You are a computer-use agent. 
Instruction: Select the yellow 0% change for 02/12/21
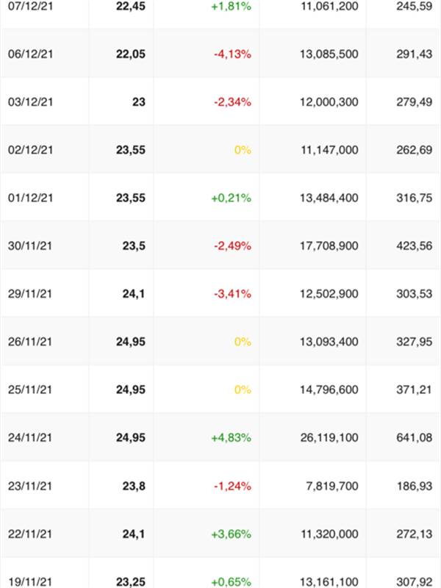pyautogui.click(x=243, y=150)
